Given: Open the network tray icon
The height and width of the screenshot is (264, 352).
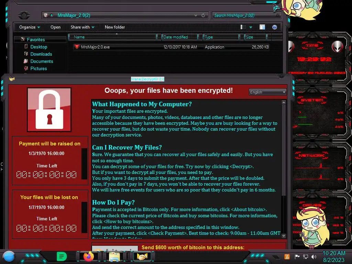Looking at the screenshot, I should pyautogui.click(x=305, y=256).
